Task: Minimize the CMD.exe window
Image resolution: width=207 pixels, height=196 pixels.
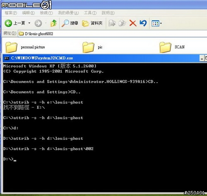Action: click(x=202, y=58)
